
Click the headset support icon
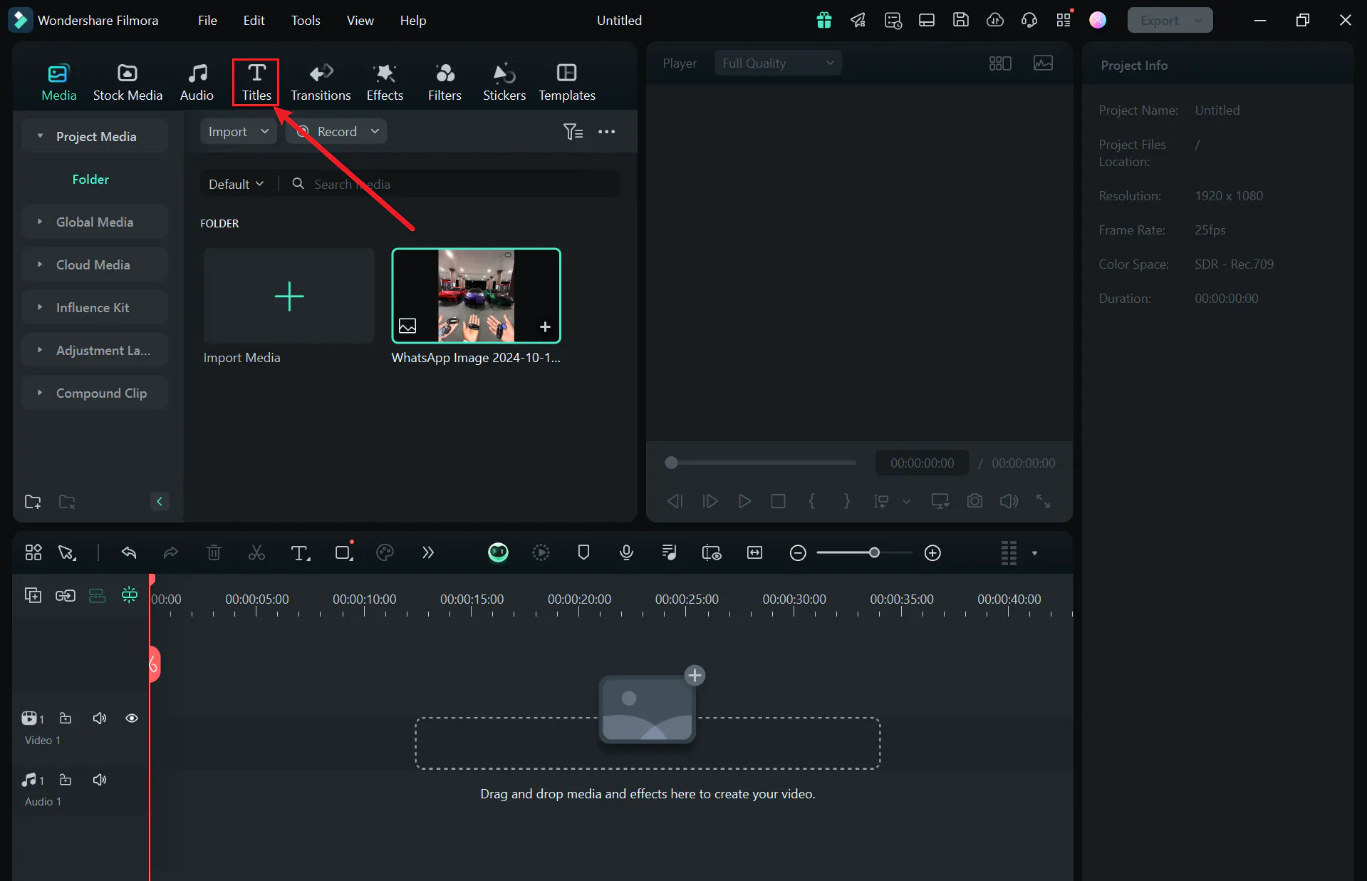coord(1029,20)
